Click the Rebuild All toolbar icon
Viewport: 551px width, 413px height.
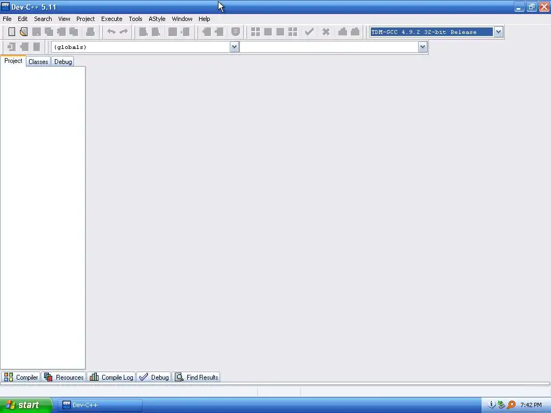tap(293, 32)
